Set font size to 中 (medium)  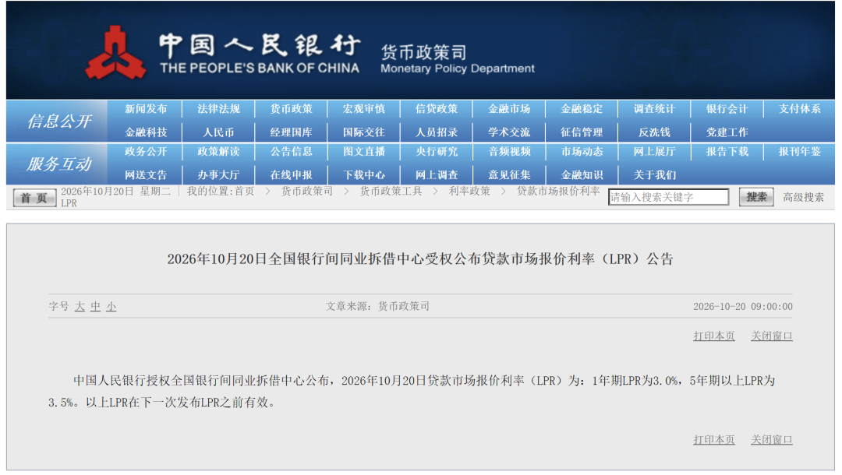[x=96, y=306]
